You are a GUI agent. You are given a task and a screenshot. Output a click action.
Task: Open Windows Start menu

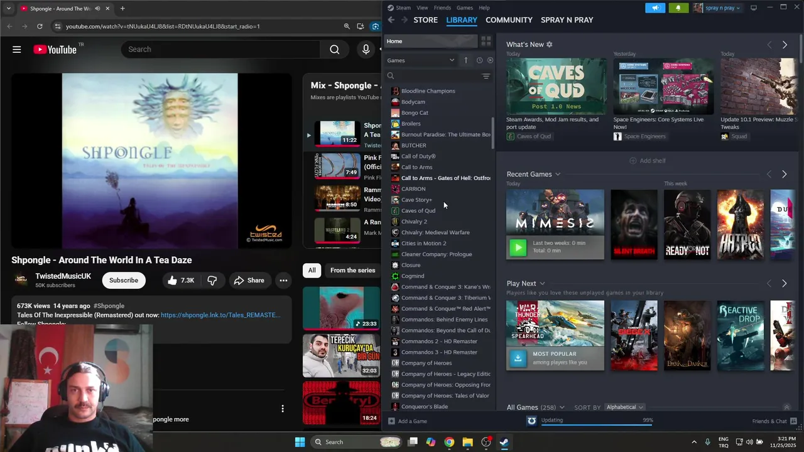click(300, 442)
